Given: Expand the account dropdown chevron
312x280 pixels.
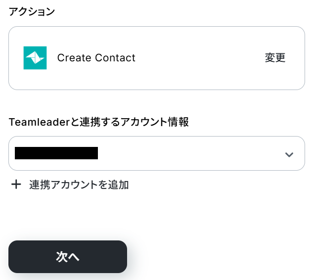Looking at the screenshot, I should pos(289,154).
